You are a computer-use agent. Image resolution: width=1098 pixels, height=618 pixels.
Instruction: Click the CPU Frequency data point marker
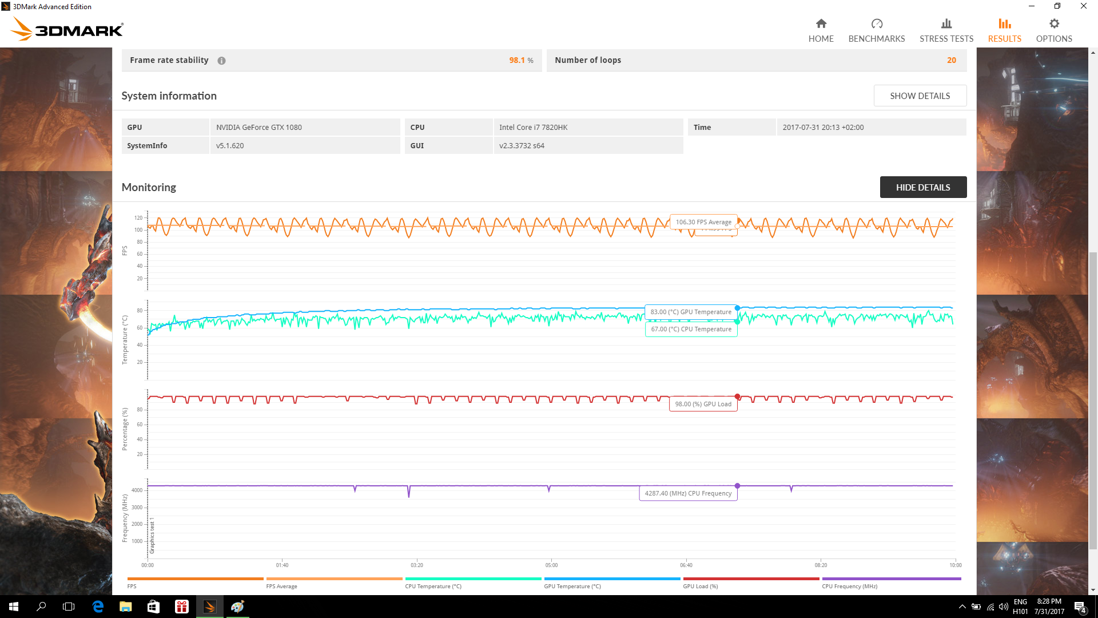[737, 486]
